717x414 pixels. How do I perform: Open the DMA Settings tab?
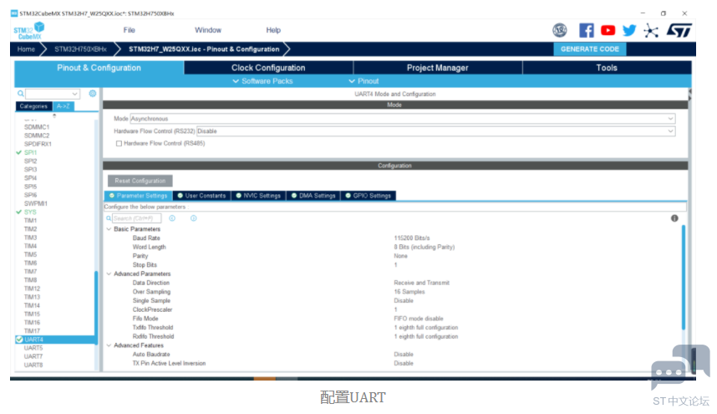[313, 196]
